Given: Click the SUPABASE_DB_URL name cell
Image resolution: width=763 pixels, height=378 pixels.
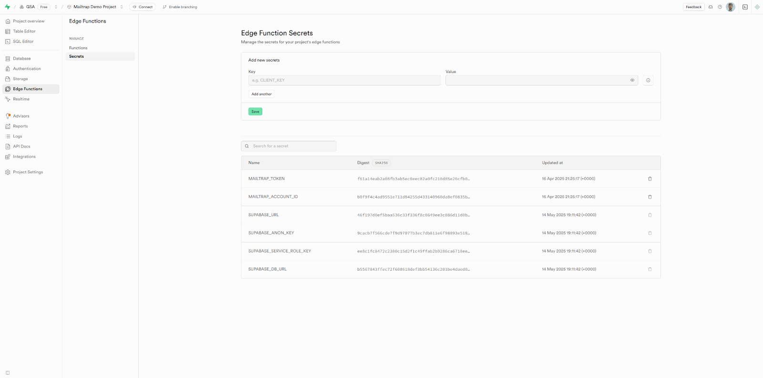Looking at the screenshot, I should click(268, 269).
